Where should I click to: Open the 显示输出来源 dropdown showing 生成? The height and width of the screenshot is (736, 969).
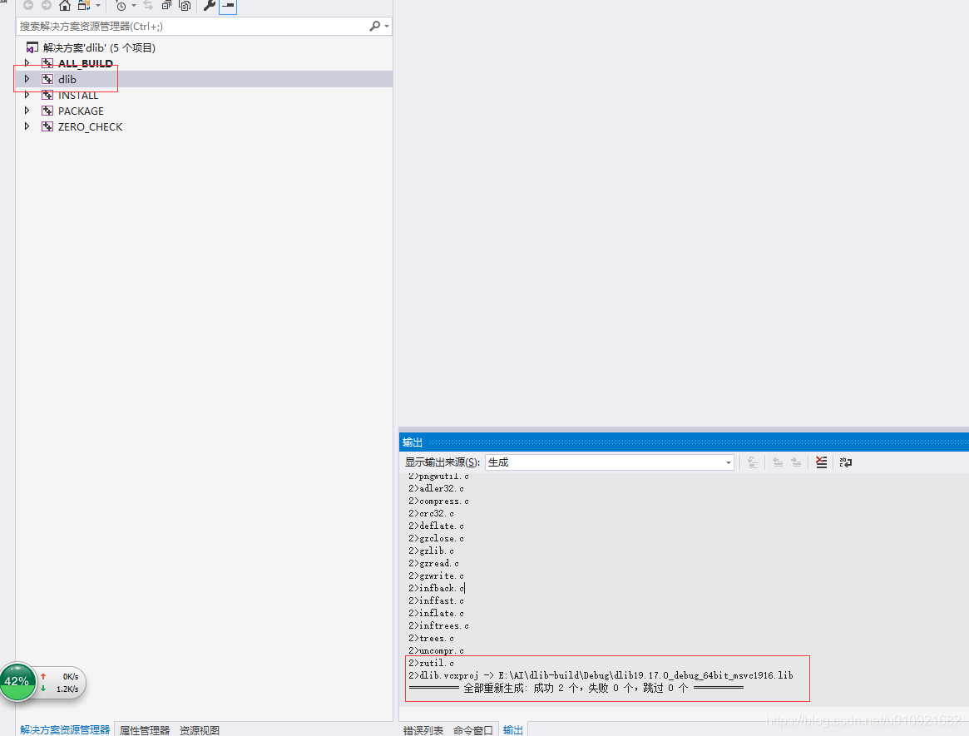(x=610, y=462)
